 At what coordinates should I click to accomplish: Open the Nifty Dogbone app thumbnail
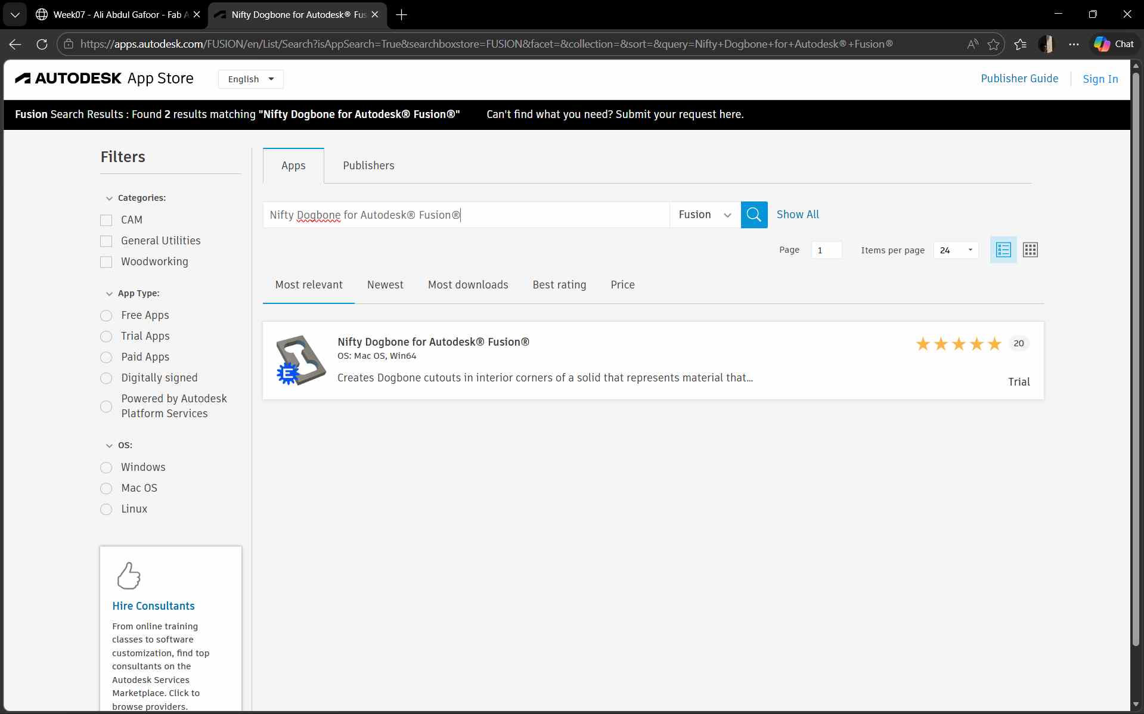(300, 360)
